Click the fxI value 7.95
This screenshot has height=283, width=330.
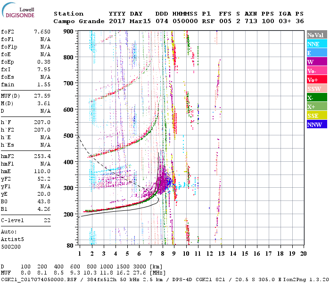tap(44, 69)
